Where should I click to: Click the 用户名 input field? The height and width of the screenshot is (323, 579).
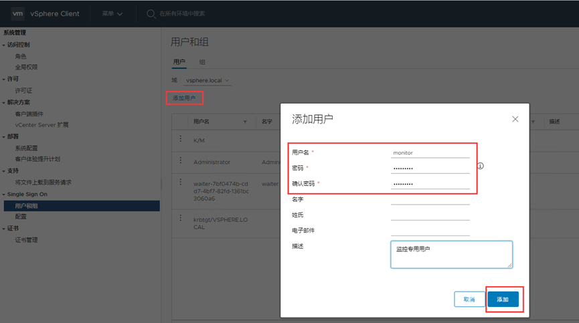430,152
